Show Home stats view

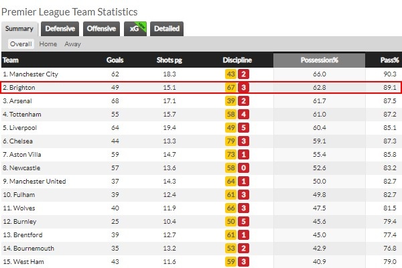coord(48,44)
